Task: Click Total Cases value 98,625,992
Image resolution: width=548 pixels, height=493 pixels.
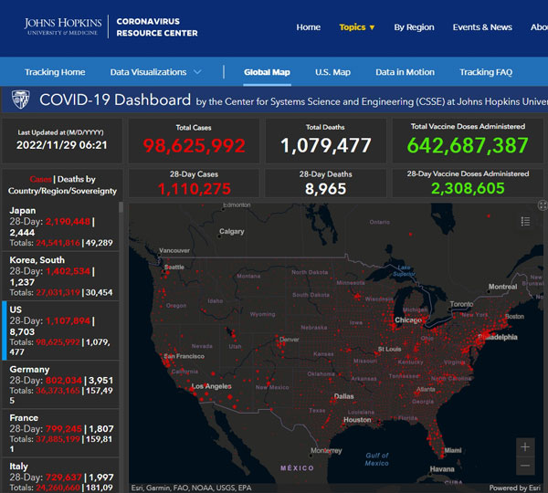Action: [194, 145]
